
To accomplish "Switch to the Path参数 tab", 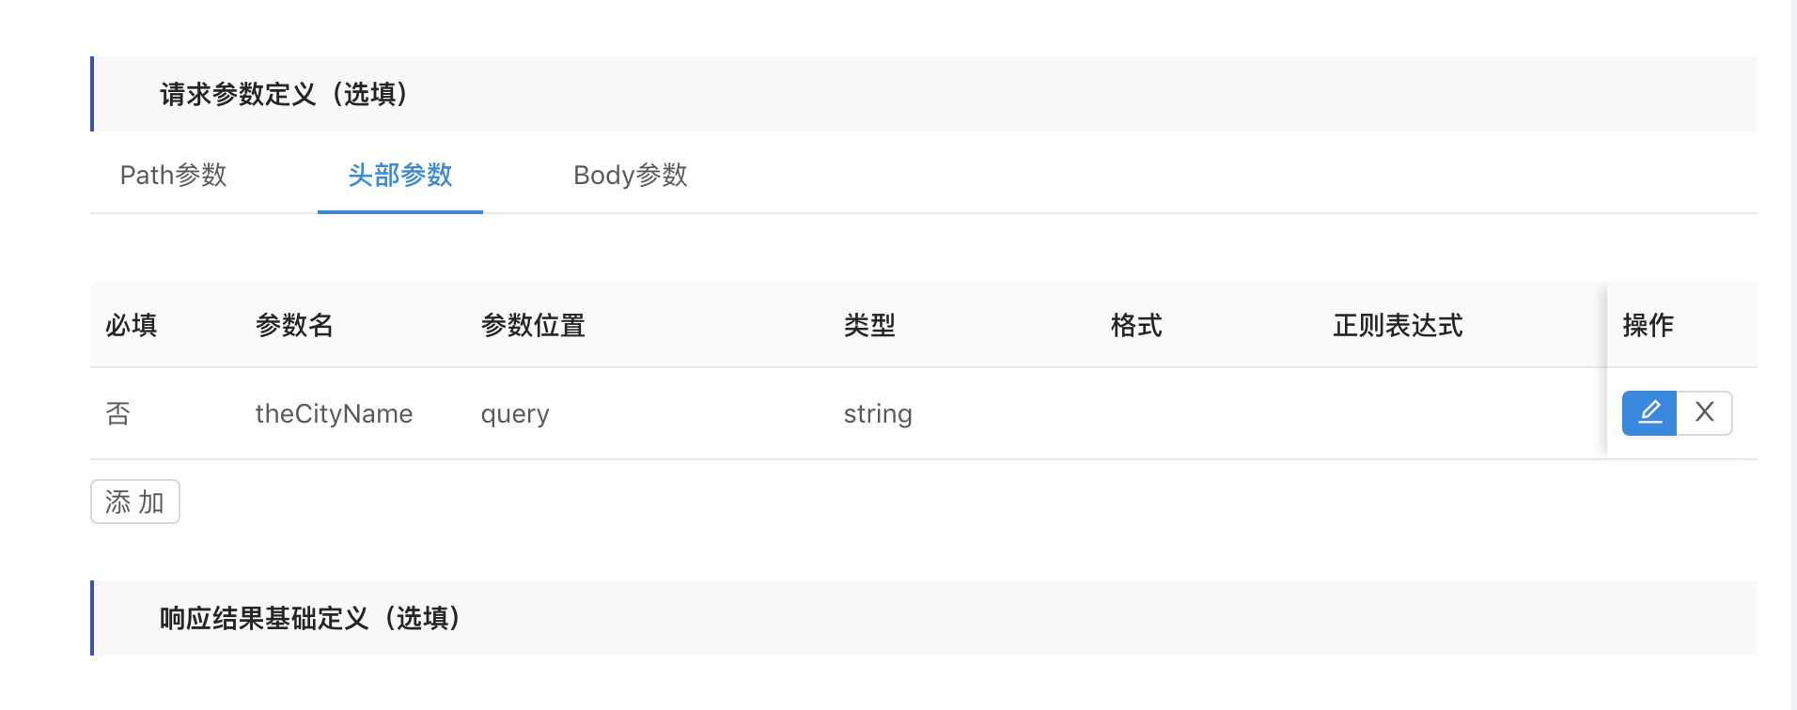I will (x=174, y=176).
